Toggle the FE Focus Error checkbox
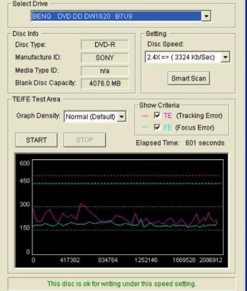Image resolution: width=247 pixels, height=291 pixels. (x=157, y=127)
